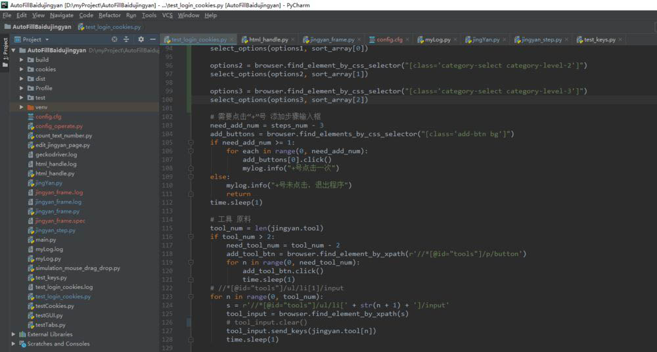
Task: Open the Edit menu
Action: coord(22,15)
